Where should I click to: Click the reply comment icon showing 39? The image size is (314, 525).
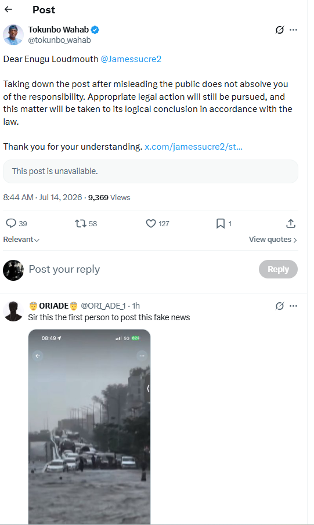[x=16, y=223]
